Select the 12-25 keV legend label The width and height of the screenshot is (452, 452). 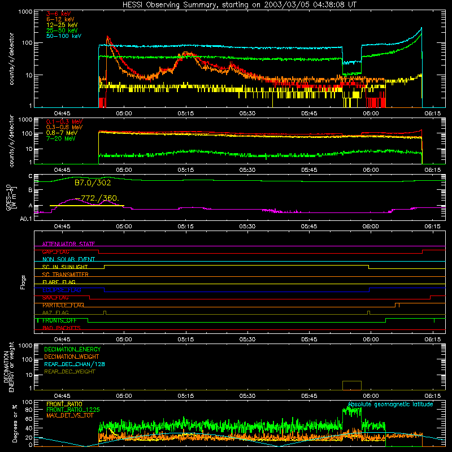(62, 25)
